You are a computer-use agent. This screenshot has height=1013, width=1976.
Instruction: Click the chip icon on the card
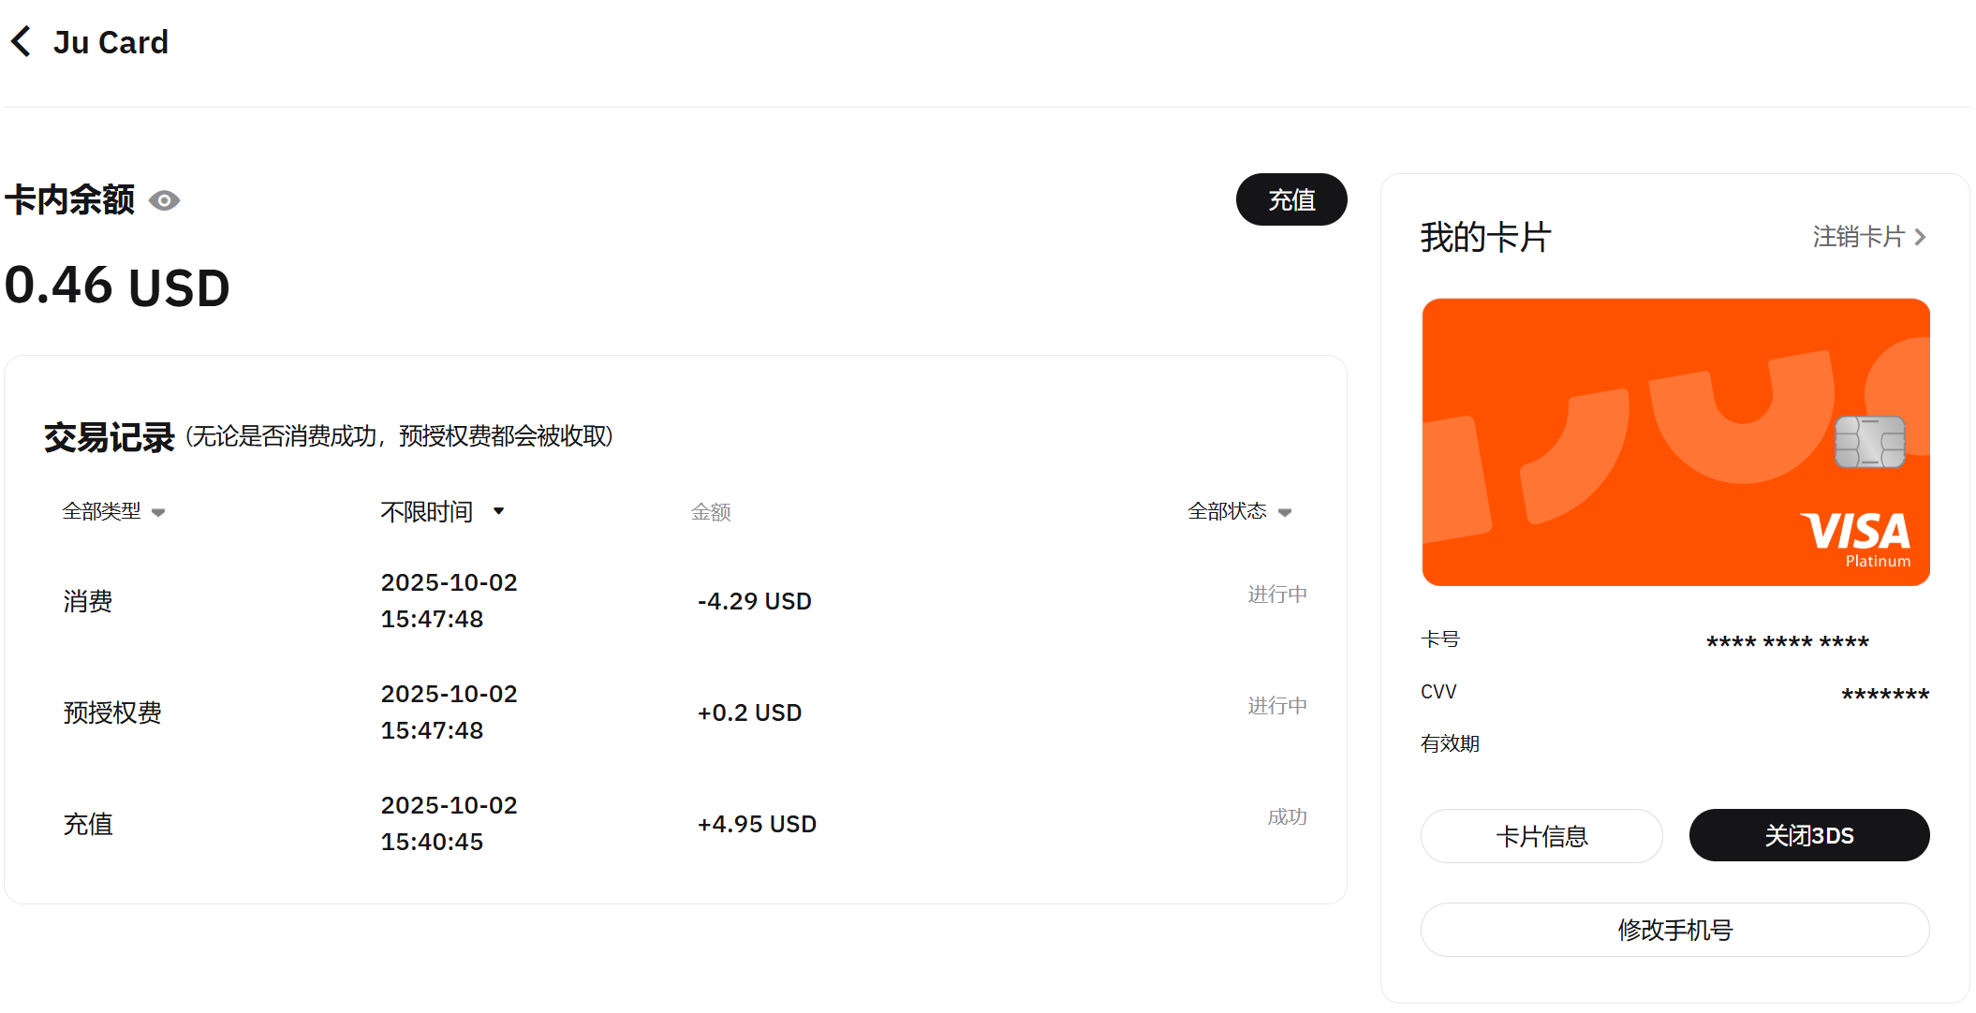click(x=1869, y=442)
